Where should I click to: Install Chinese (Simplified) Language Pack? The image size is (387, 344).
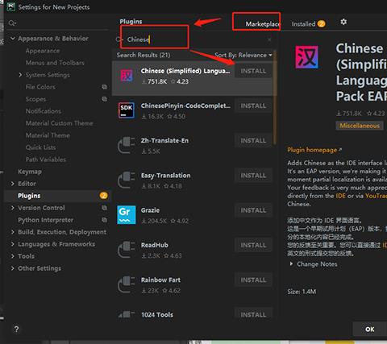tap(253, 71)
